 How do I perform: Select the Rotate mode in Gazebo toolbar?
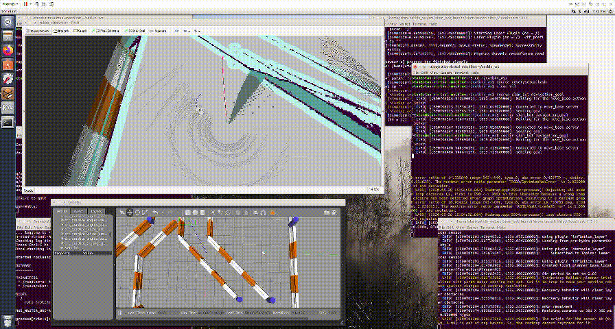tap(138, 212)
